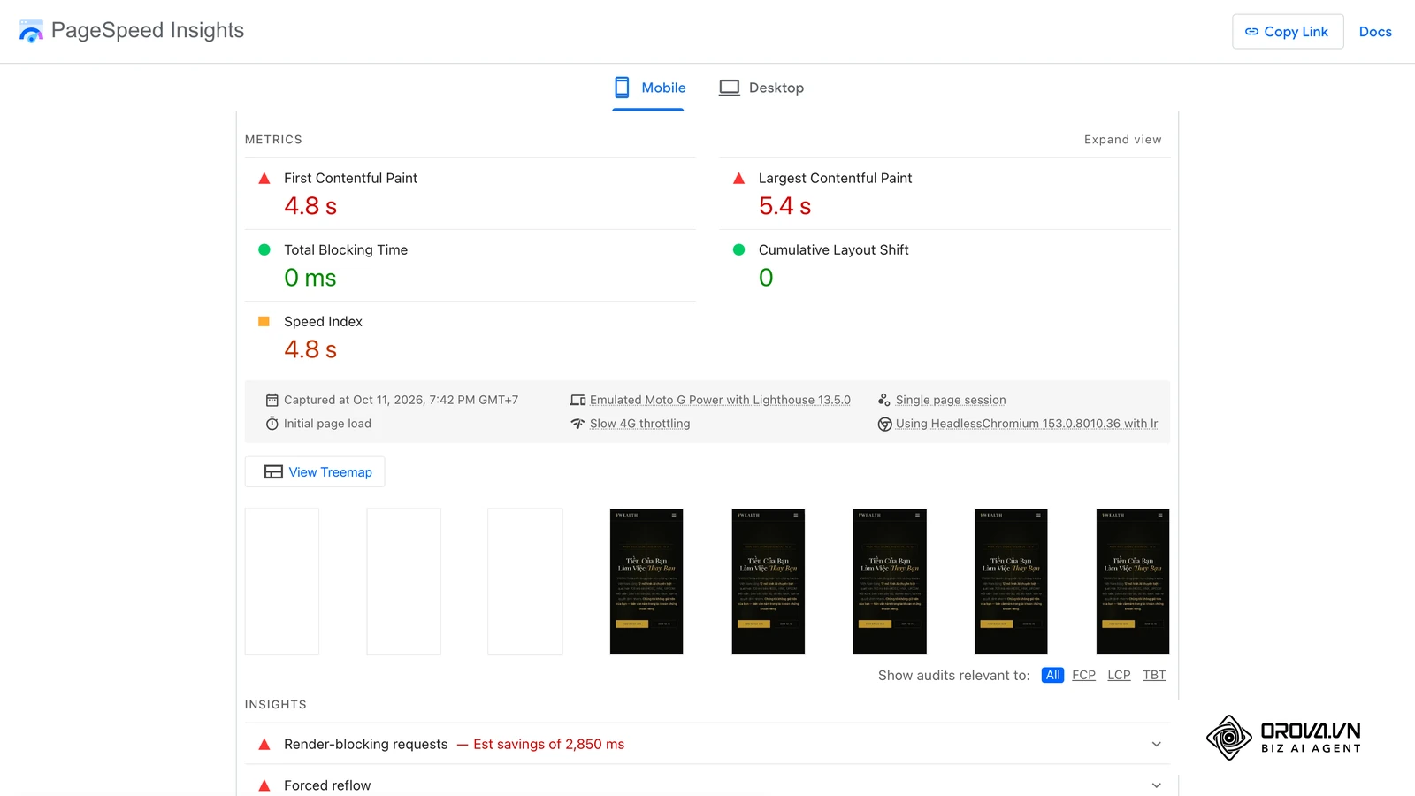Switch to the Mobile tab
The width and height of the screenshot is (1415, 796).
pyautogui.click(x=648, y=88)
